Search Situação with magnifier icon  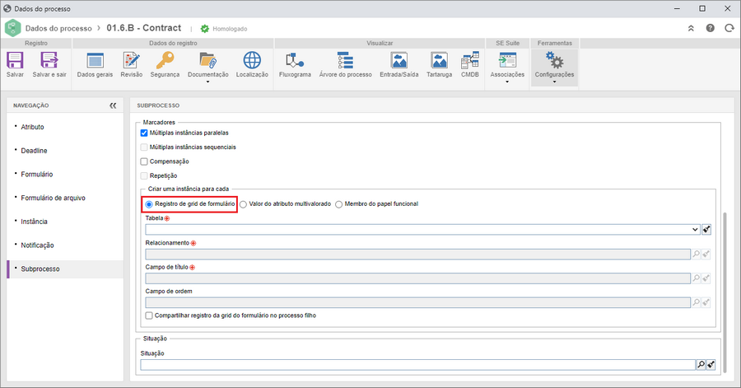pos(701,365)
